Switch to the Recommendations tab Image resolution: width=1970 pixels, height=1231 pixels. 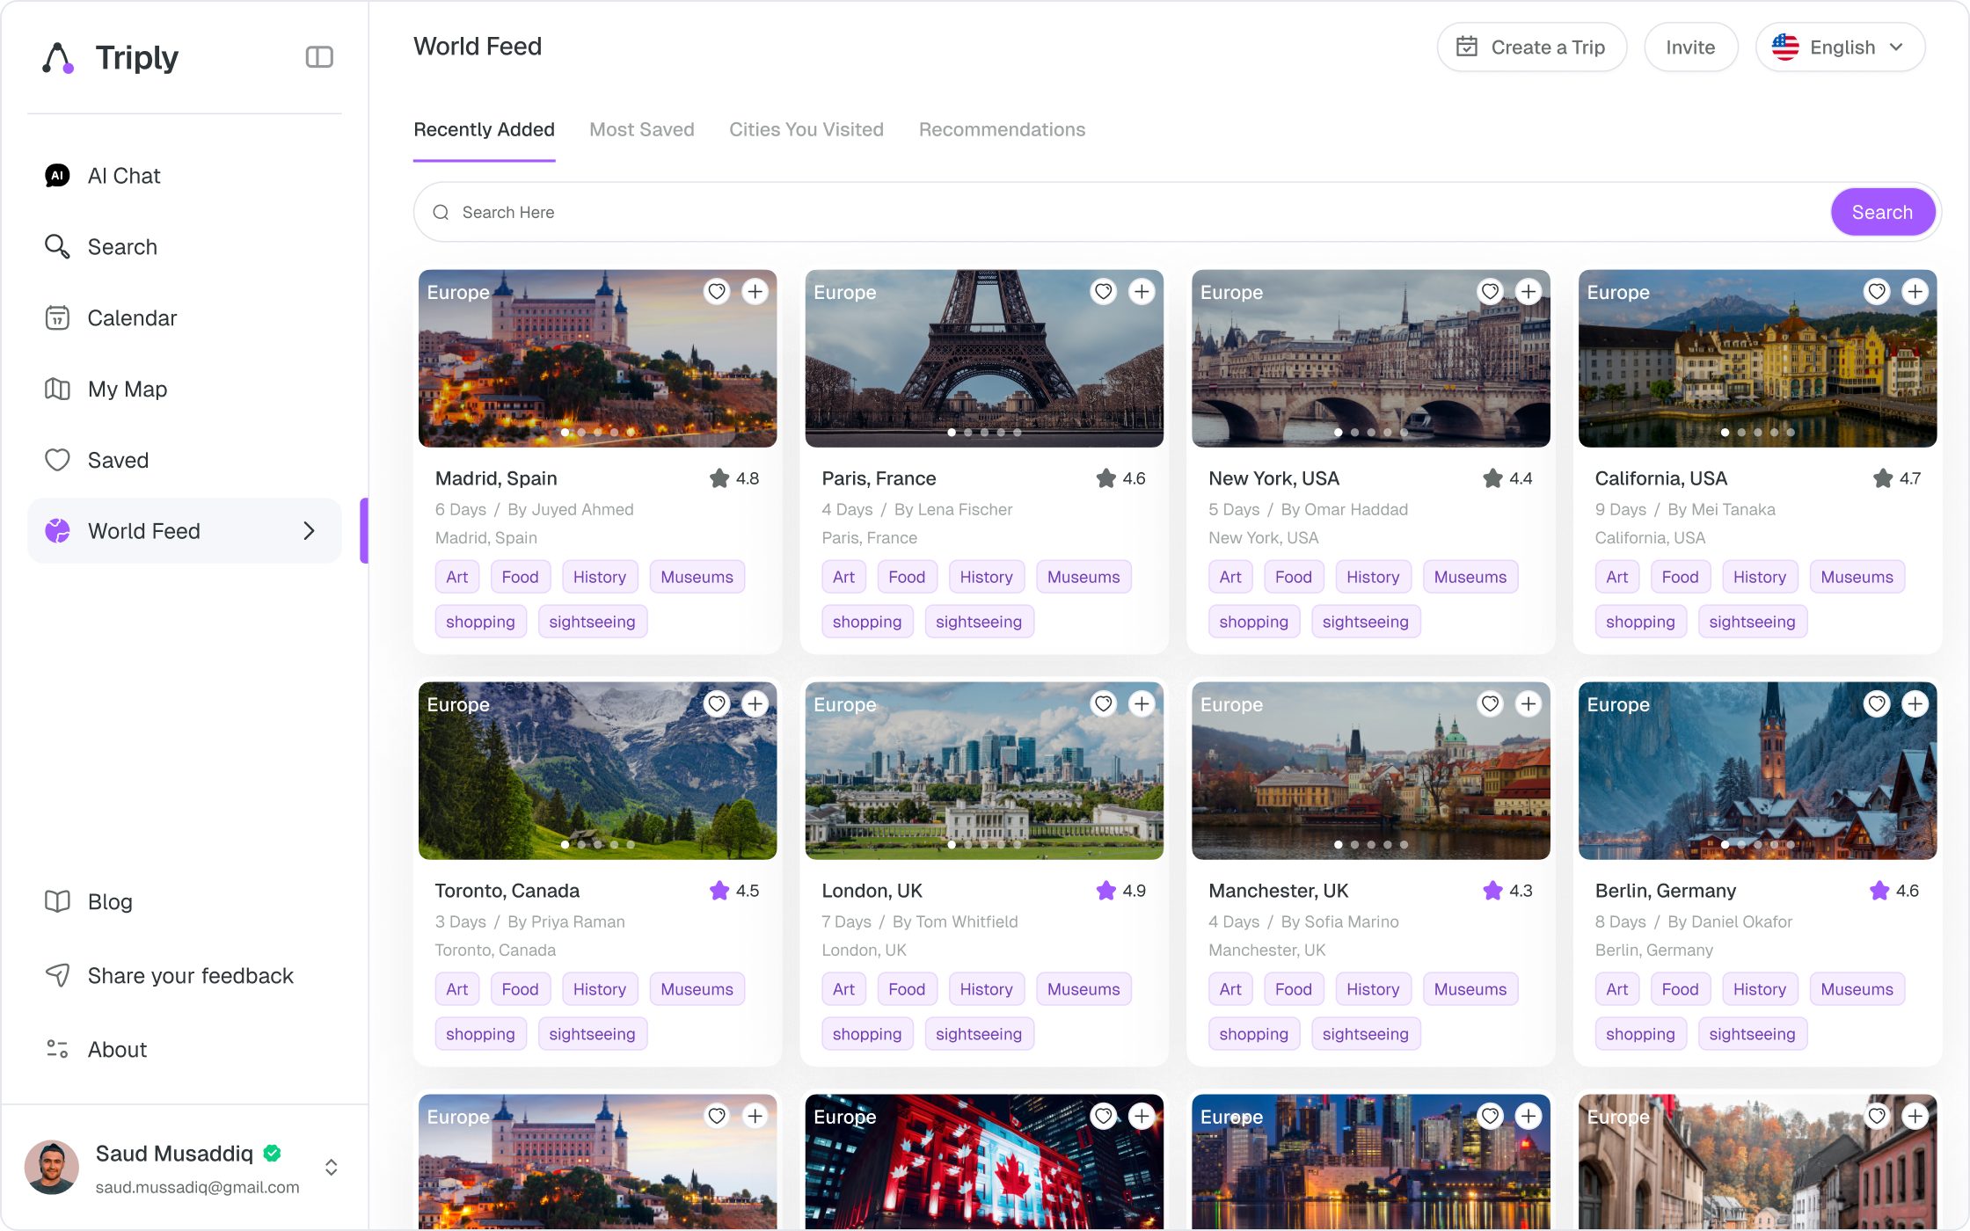click(1002, 130)
